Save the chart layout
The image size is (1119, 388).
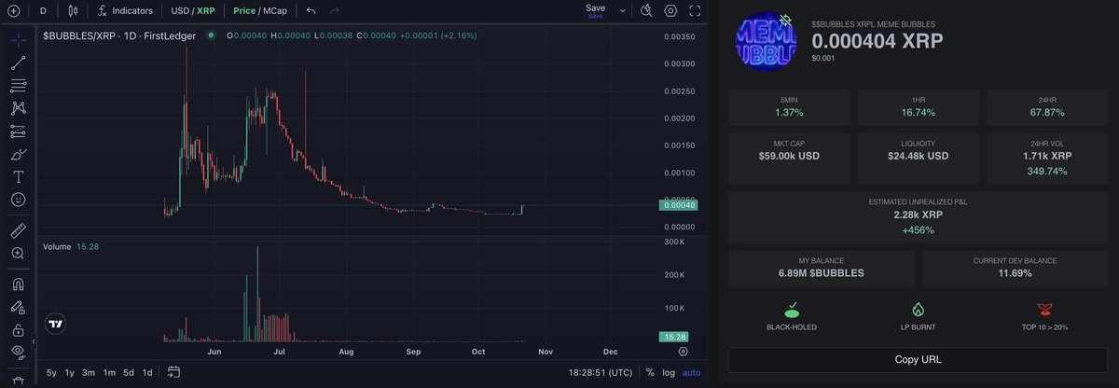click(x=595, y=10)
